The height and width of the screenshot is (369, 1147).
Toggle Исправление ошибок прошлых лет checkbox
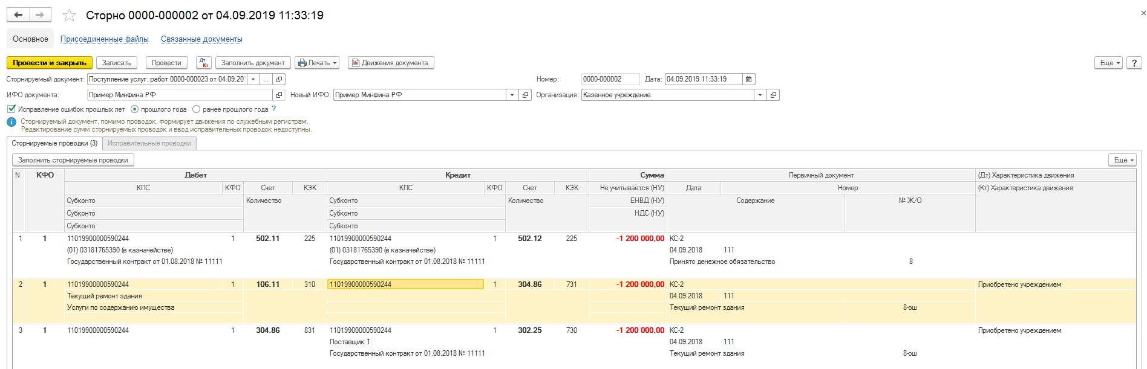click(11, 109)
